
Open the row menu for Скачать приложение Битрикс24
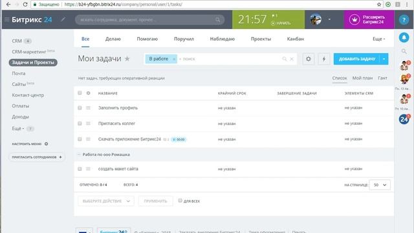(x=88, y=139)
